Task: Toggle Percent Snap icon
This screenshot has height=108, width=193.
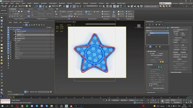Action: [x=78, y=6]
